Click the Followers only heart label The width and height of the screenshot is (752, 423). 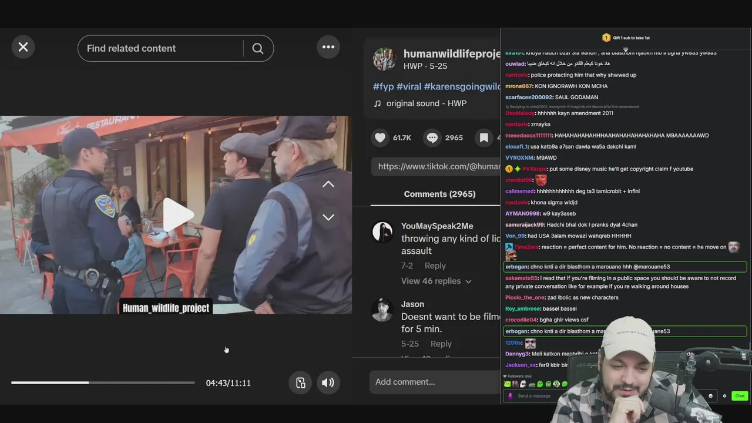tap(517, 376)
